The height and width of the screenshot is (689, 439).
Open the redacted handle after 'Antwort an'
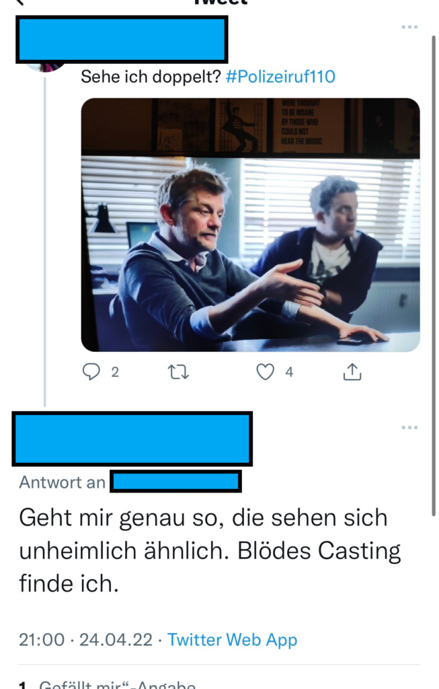tap(175, 481)
